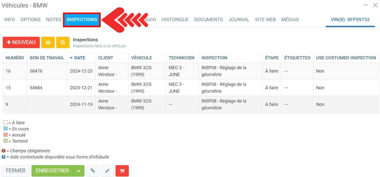Go to the Médias tab
The width and height of the screenshot is (380, 177).
click(290, 20)
